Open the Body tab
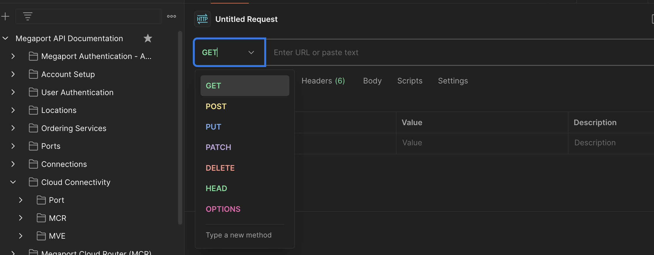This screenshot has width=654, height=255. pos(372,81)
